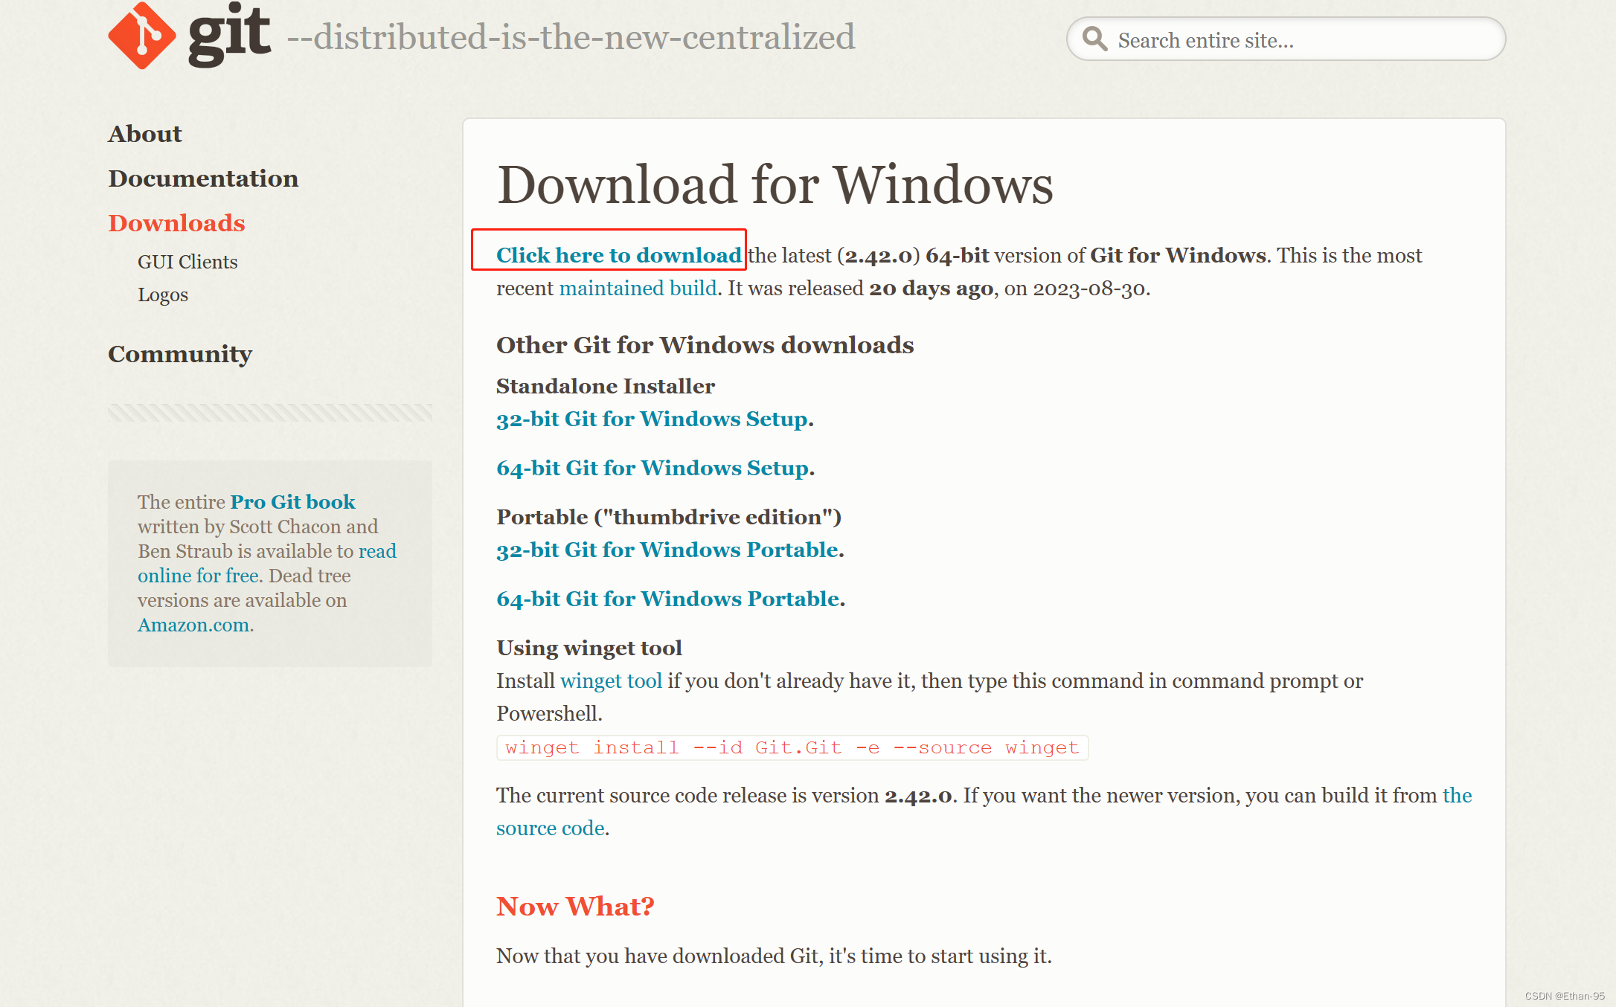Open the Community section

pos(180,355)
